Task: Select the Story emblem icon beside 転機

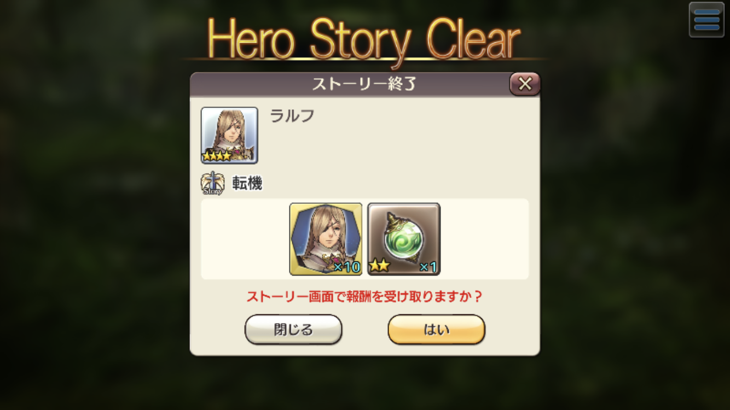Action: click(x=212, y=184)
